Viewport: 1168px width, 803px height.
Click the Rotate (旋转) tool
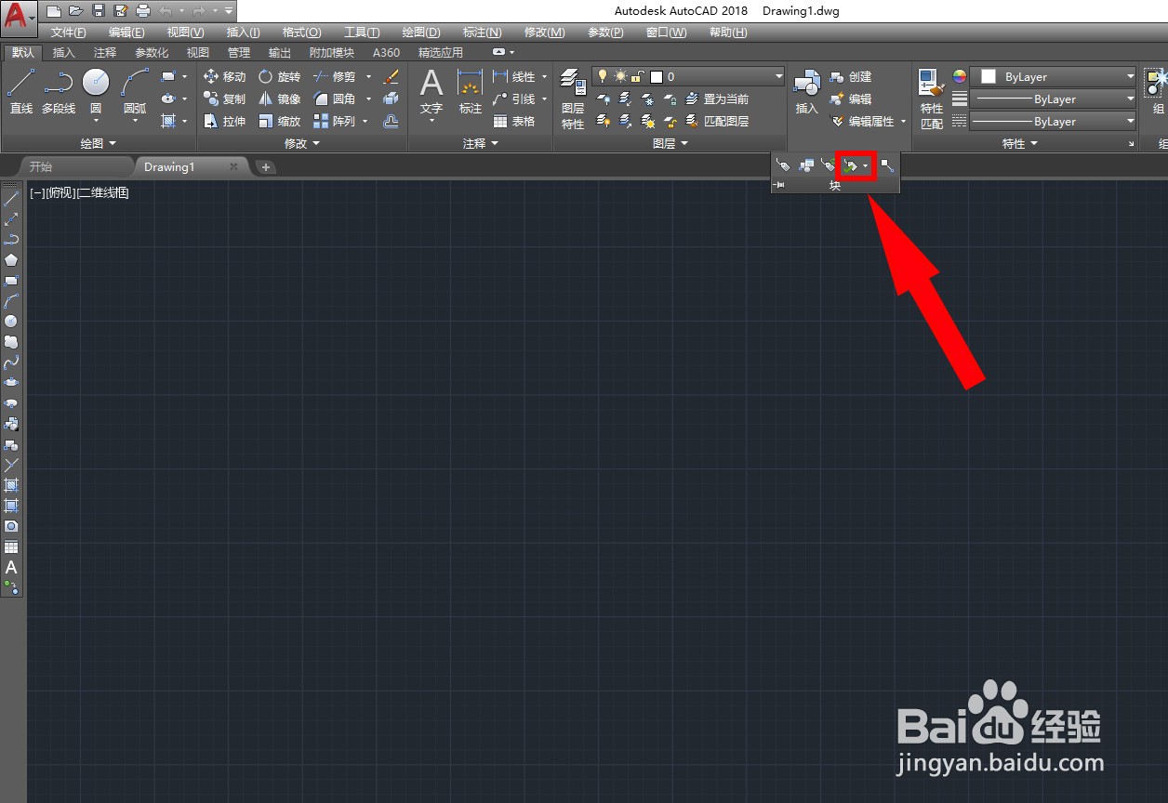(x=280, y=77)
